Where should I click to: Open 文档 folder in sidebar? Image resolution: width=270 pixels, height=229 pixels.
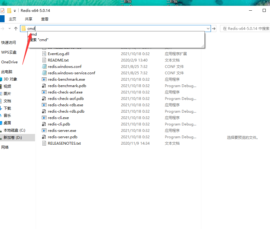pyautogui.click(x=7, y=101)
